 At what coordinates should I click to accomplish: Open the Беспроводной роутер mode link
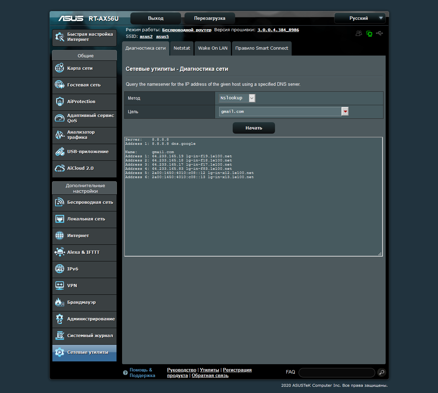pyautogui.click(x=187, y=30)
